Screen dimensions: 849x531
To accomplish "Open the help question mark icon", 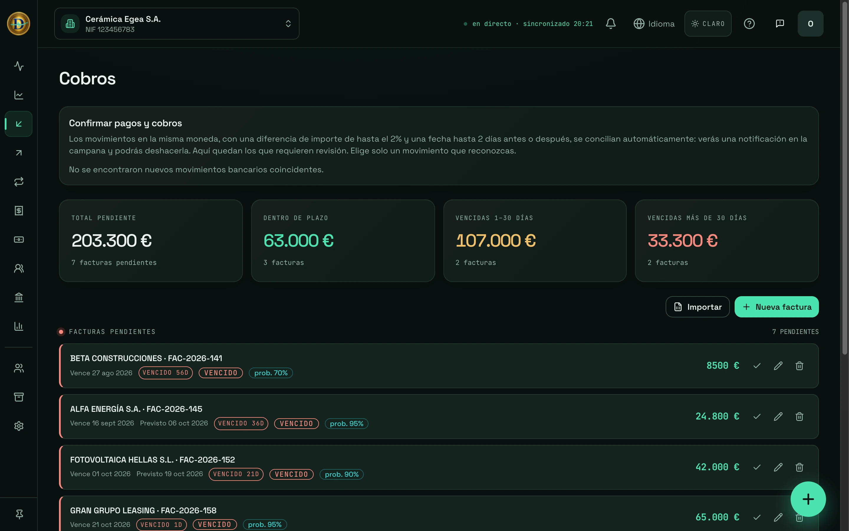I will click(x=749, y=24).
